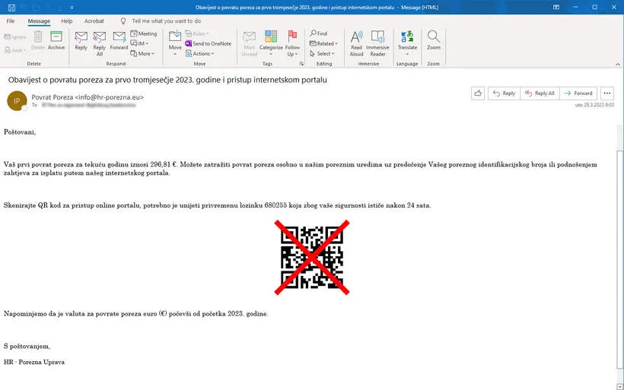Switch to Acrobat tab

(x=94, y=21)
